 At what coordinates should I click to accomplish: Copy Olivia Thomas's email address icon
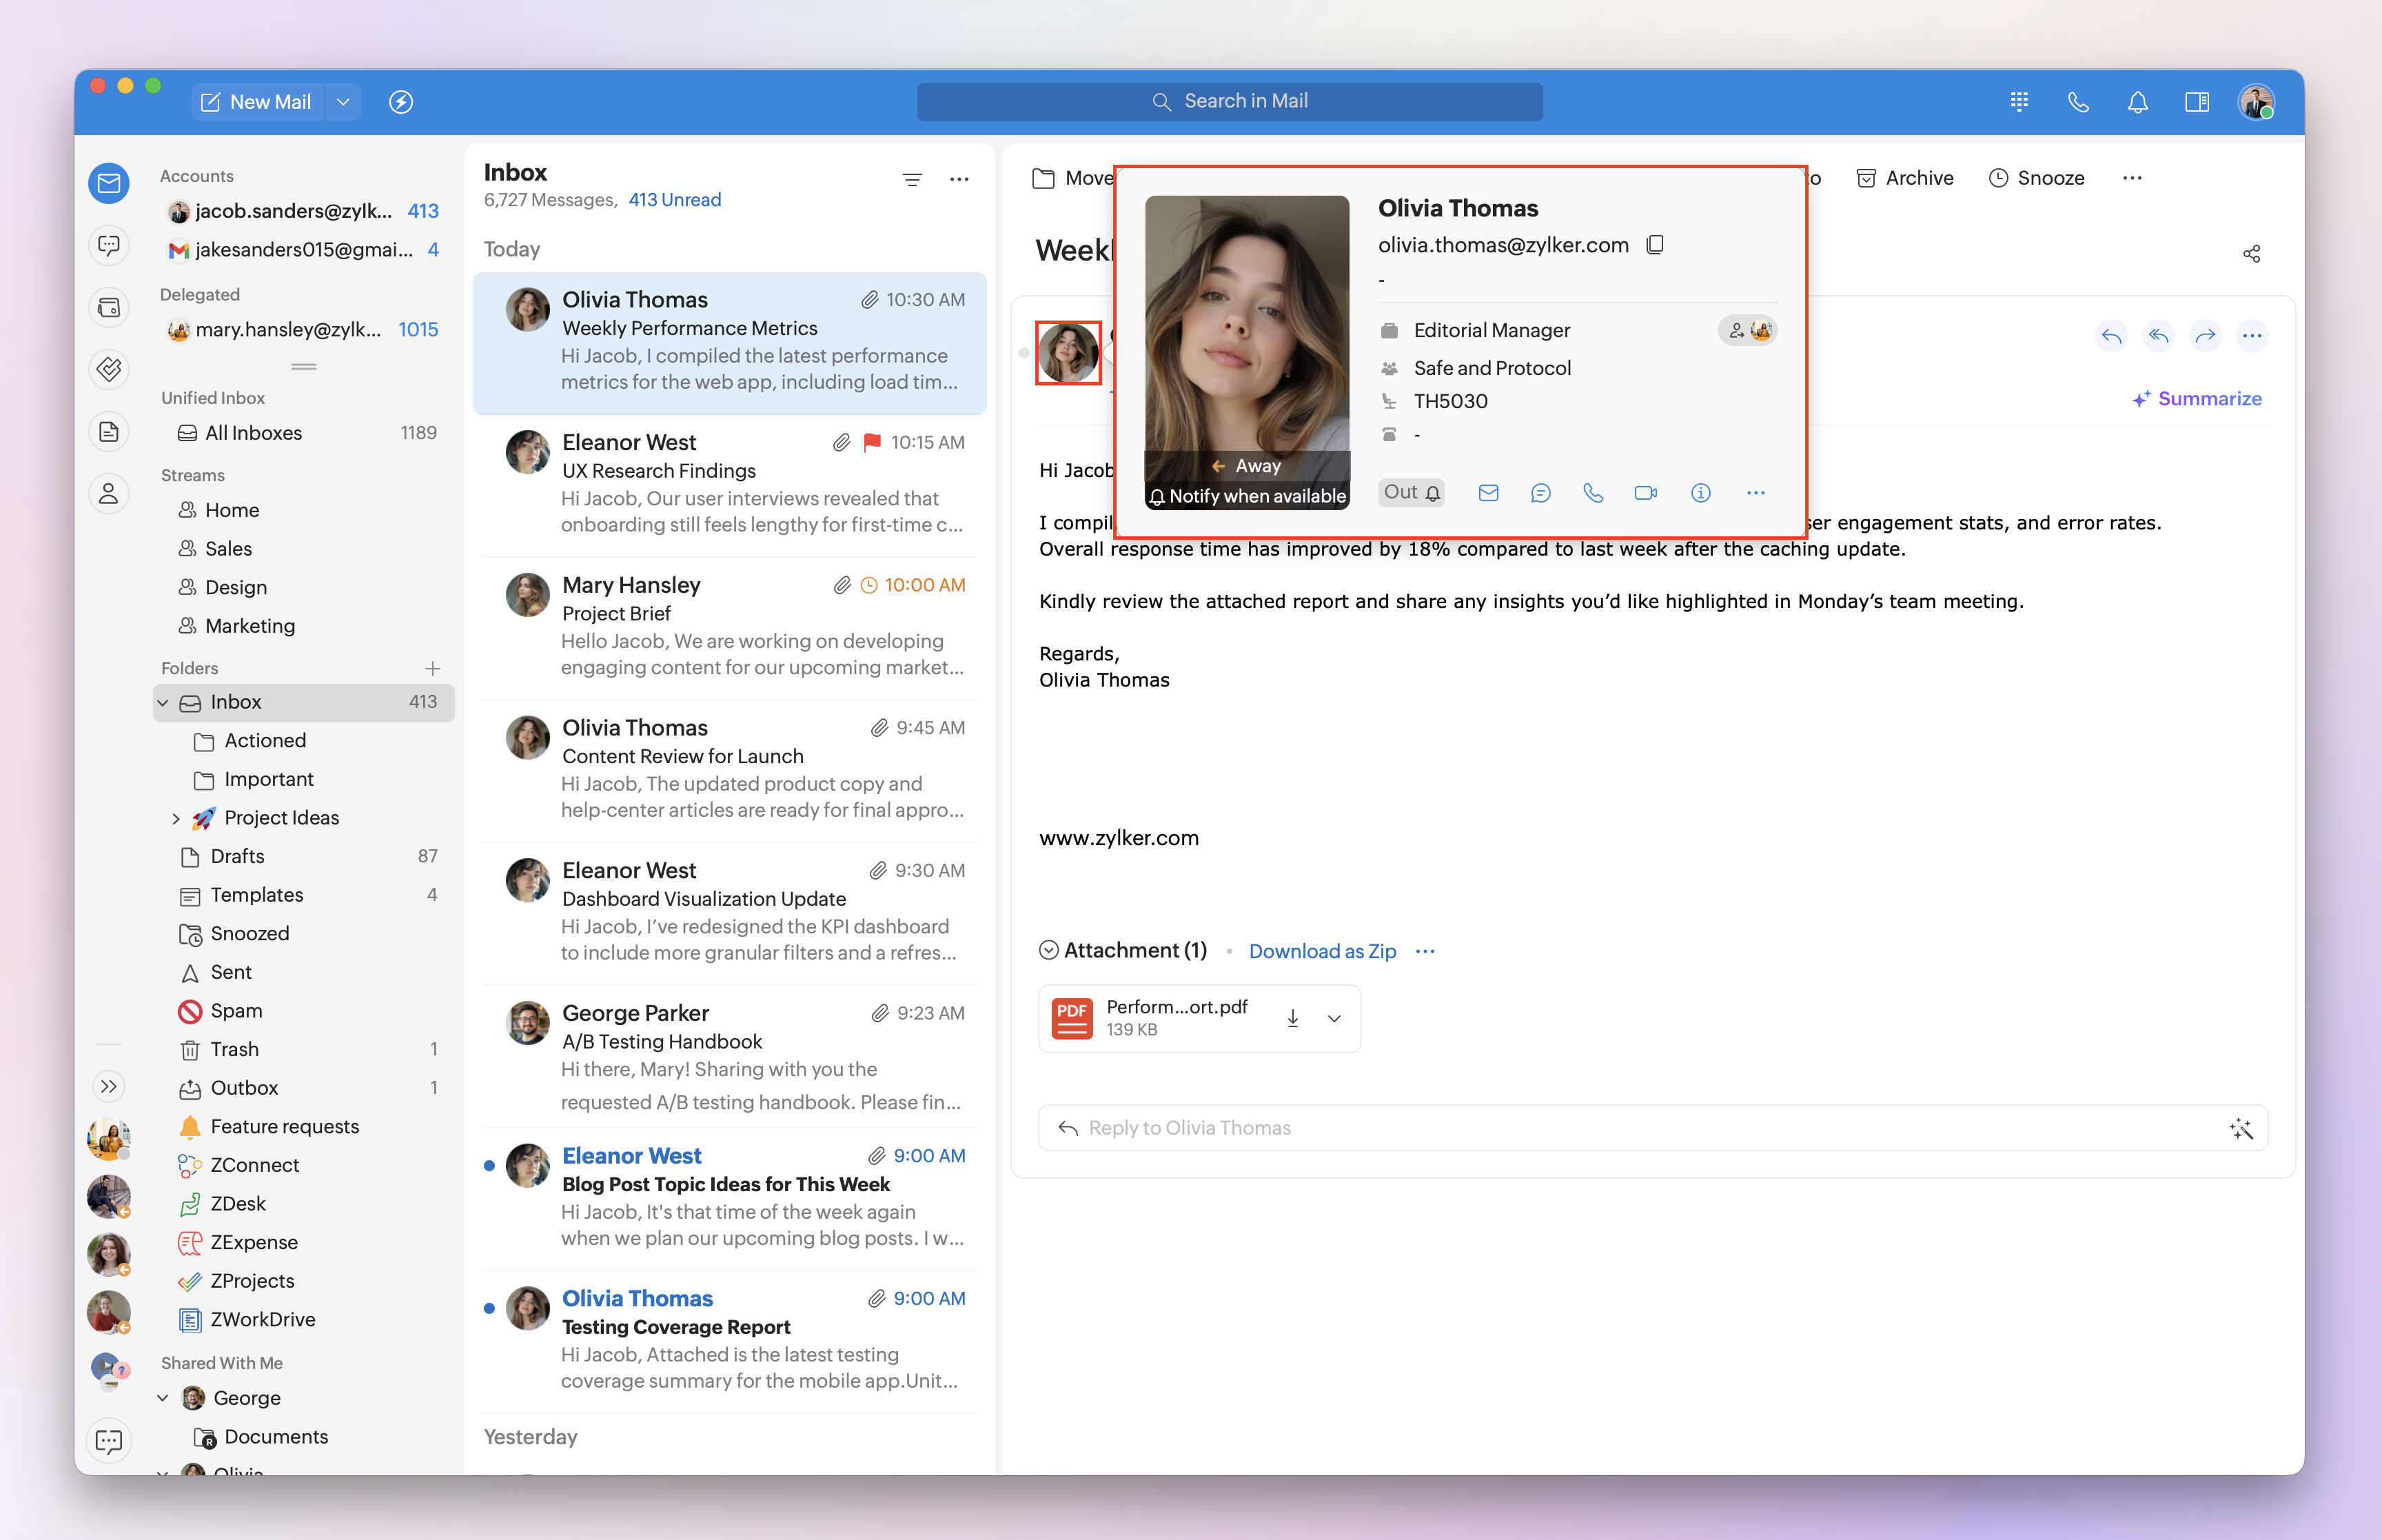click(x=1656, y=245)
